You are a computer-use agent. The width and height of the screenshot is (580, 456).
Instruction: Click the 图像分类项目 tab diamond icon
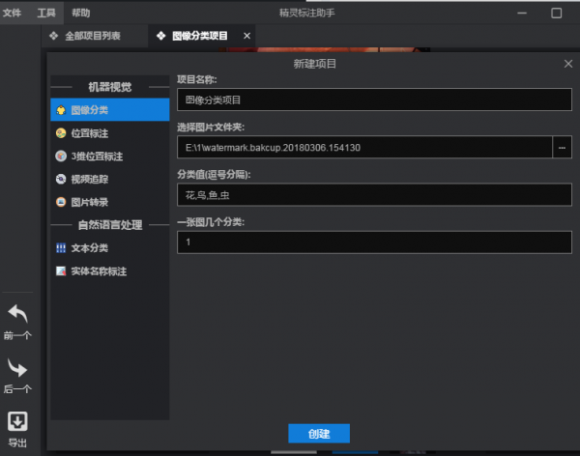pyautogui.click(x=160, y=36)
